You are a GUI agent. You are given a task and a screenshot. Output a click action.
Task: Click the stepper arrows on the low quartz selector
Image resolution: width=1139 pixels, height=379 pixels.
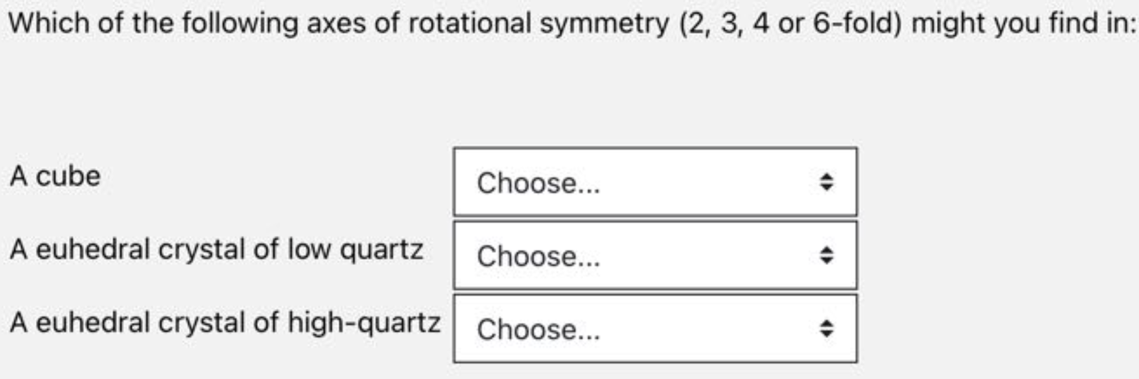pyautogui.click(x=827, y=254)
